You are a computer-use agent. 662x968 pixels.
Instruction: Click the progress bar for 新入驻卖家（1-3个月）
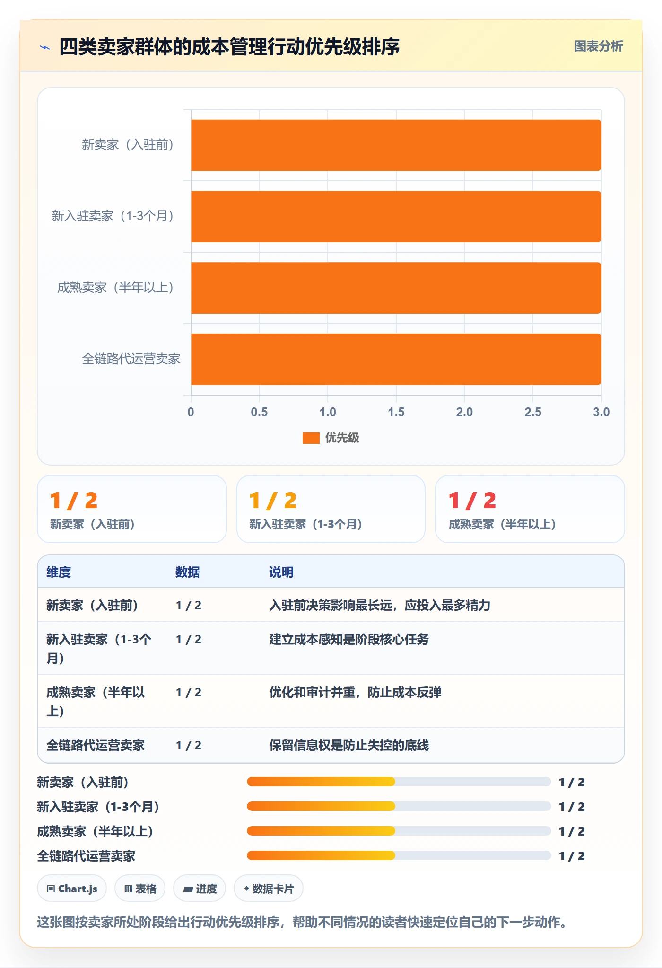(x=399, y=806)
